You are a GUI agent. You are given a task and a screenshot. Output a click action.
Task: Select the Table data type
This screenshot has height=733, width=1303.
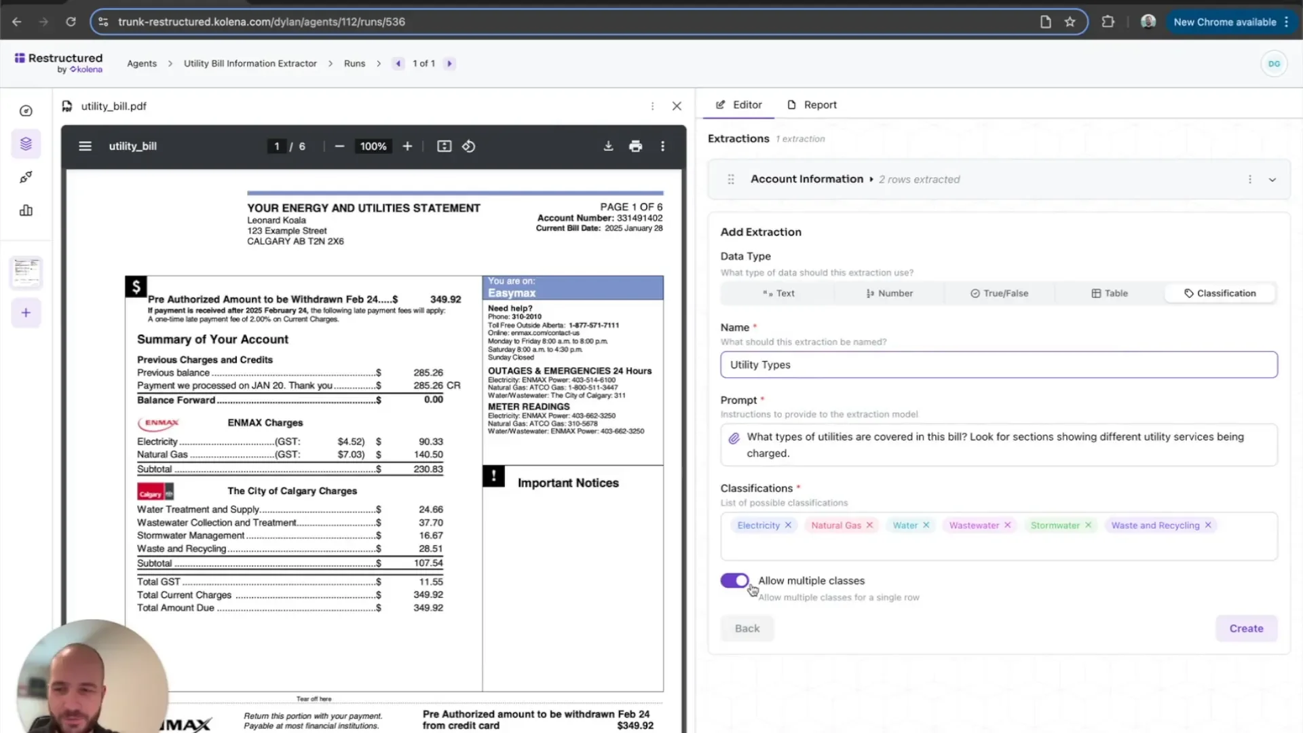pyautogui.click(x=1110, y=293)
